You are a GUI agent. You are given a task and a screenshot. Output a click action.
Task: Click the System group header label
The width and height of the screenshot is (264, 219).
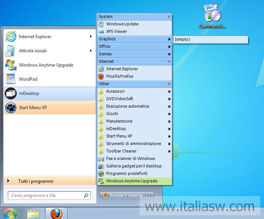106,16
